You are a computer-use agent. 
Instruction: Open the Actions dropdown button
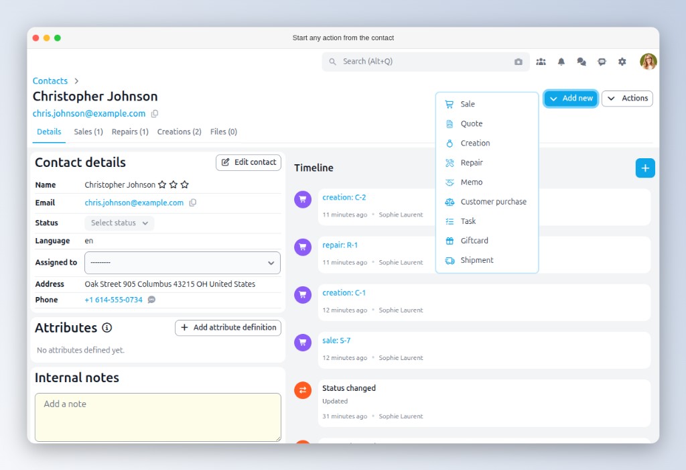click(x=627, y=99)
